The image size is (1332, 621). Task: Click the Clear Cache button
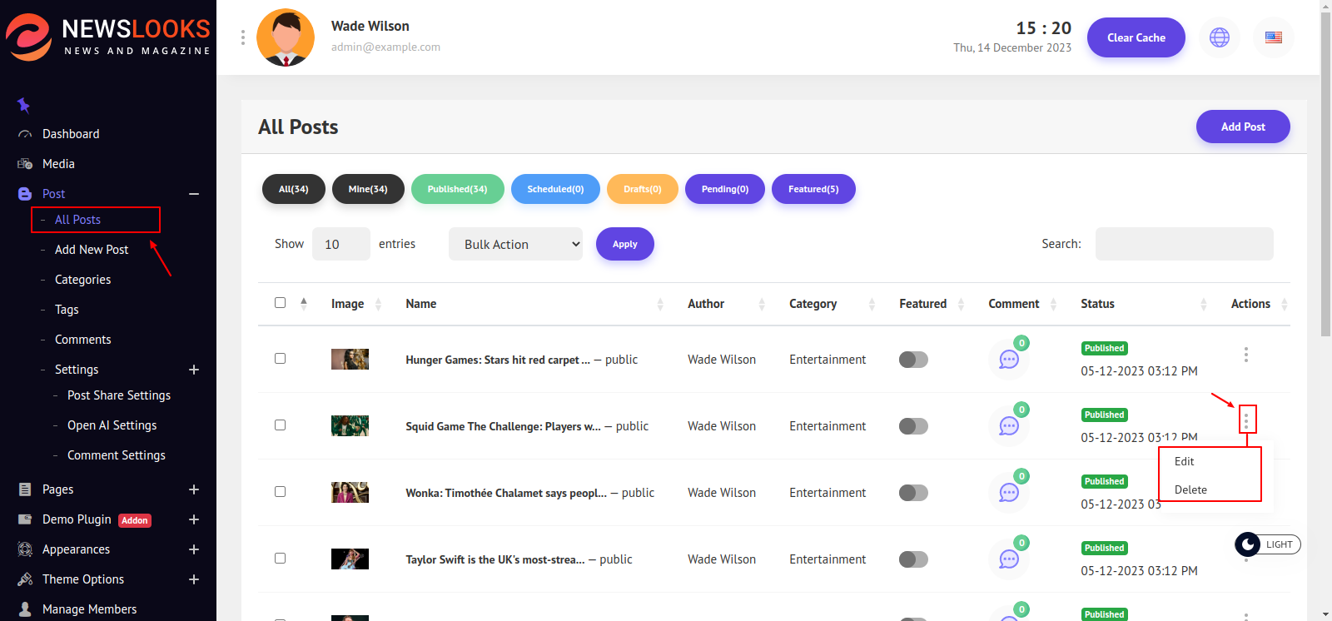[1136, 37]
